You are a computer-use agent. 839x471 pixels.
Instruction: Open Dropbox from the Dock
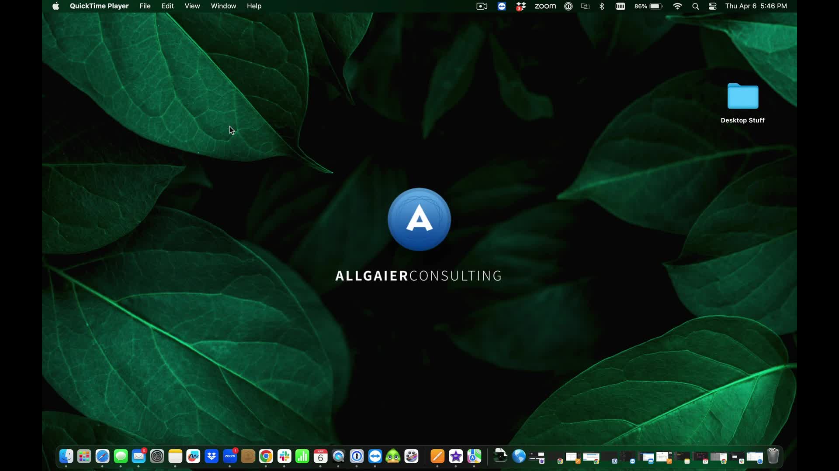pyautogui.click(x=211, y=456)
